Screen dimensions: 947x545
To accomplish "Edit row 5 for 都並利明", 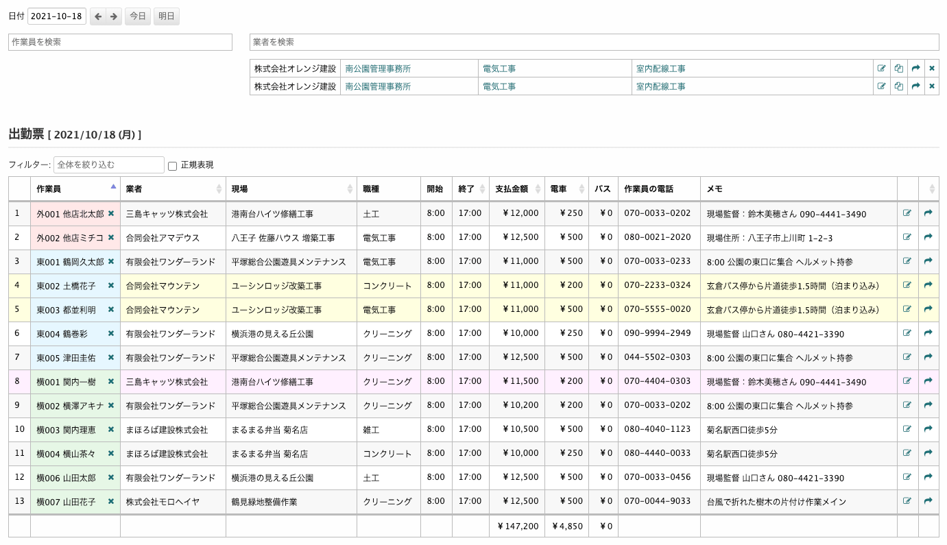I will click(x=907, y=309).
